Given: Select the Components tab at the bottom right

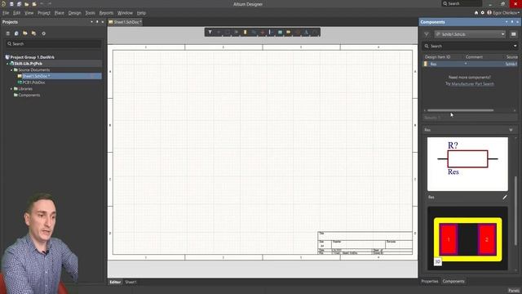Looking at the screenshot, I should point(453,281).
